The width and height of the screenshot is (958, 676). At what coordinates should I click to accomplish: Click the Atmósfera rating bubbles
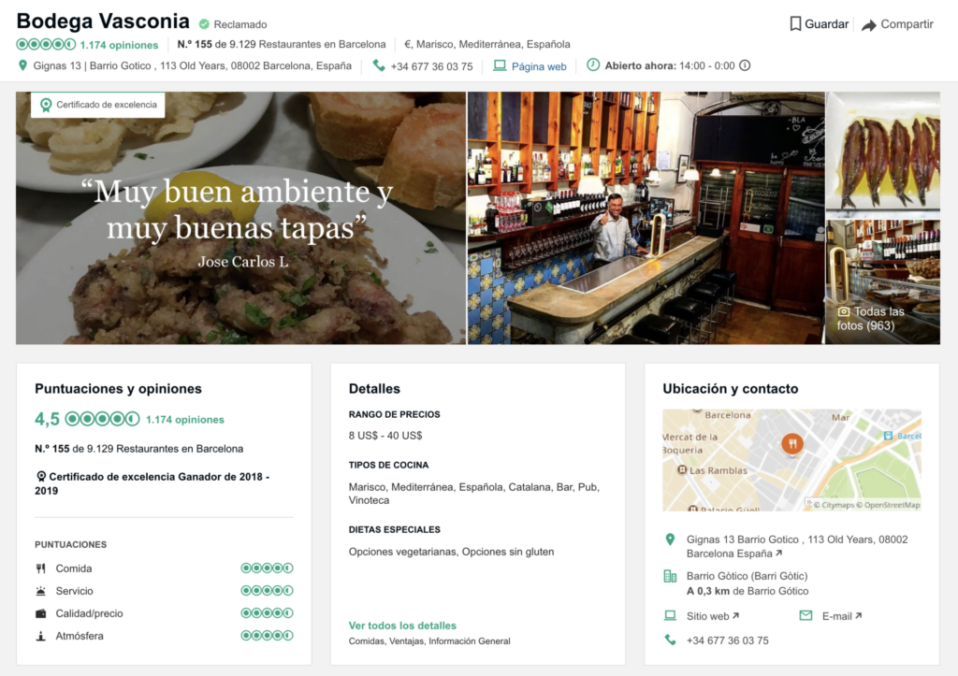(x=267, y=636)
